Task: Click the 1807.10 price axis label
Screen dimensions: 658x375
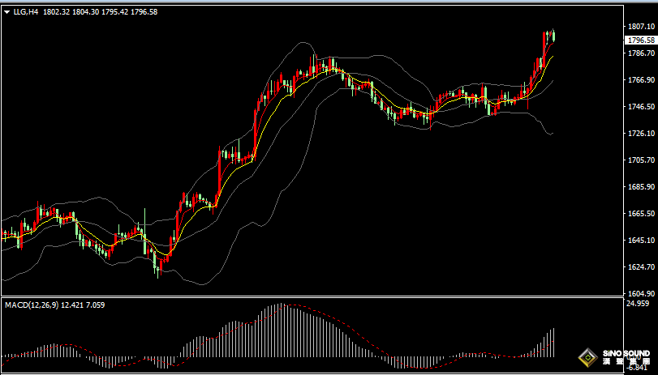Action: point(640,27)
